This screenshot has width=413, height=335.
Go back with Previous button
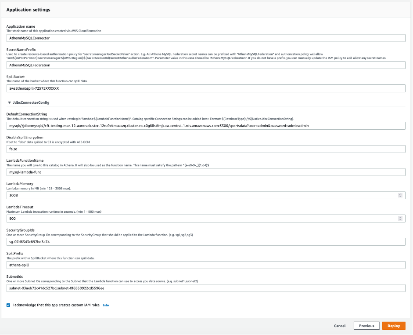pos(366,326)
